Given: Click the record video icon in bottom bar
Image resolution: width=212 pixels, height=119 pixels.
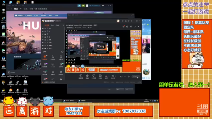Looking at the screenshot, I should [x=121, y=76].
